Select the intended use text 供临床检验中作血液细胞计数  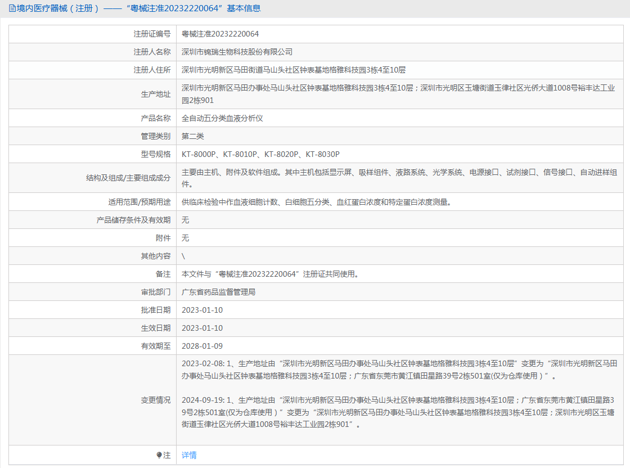[316, 202]
